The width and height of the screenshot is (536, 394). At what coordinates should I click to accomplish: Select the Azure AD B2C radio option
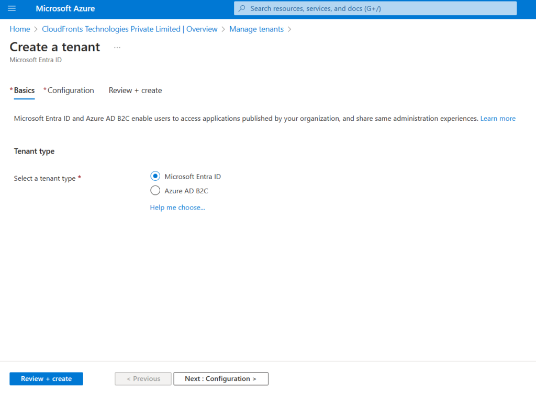(x=155, y=190)
